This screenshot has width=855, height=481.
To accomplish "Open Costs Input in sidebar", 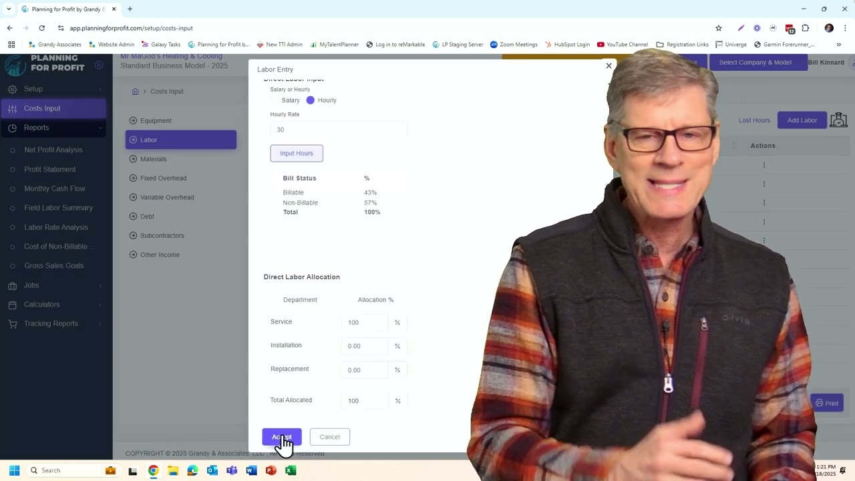I will pos(55,108).
